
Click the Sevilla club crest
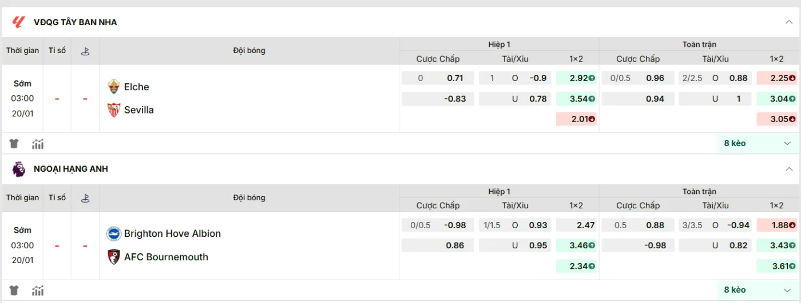click(x=114, y=110)
